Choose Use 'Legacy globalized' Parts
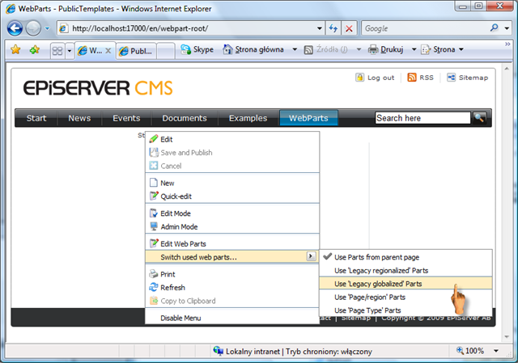 coord(377,284)
